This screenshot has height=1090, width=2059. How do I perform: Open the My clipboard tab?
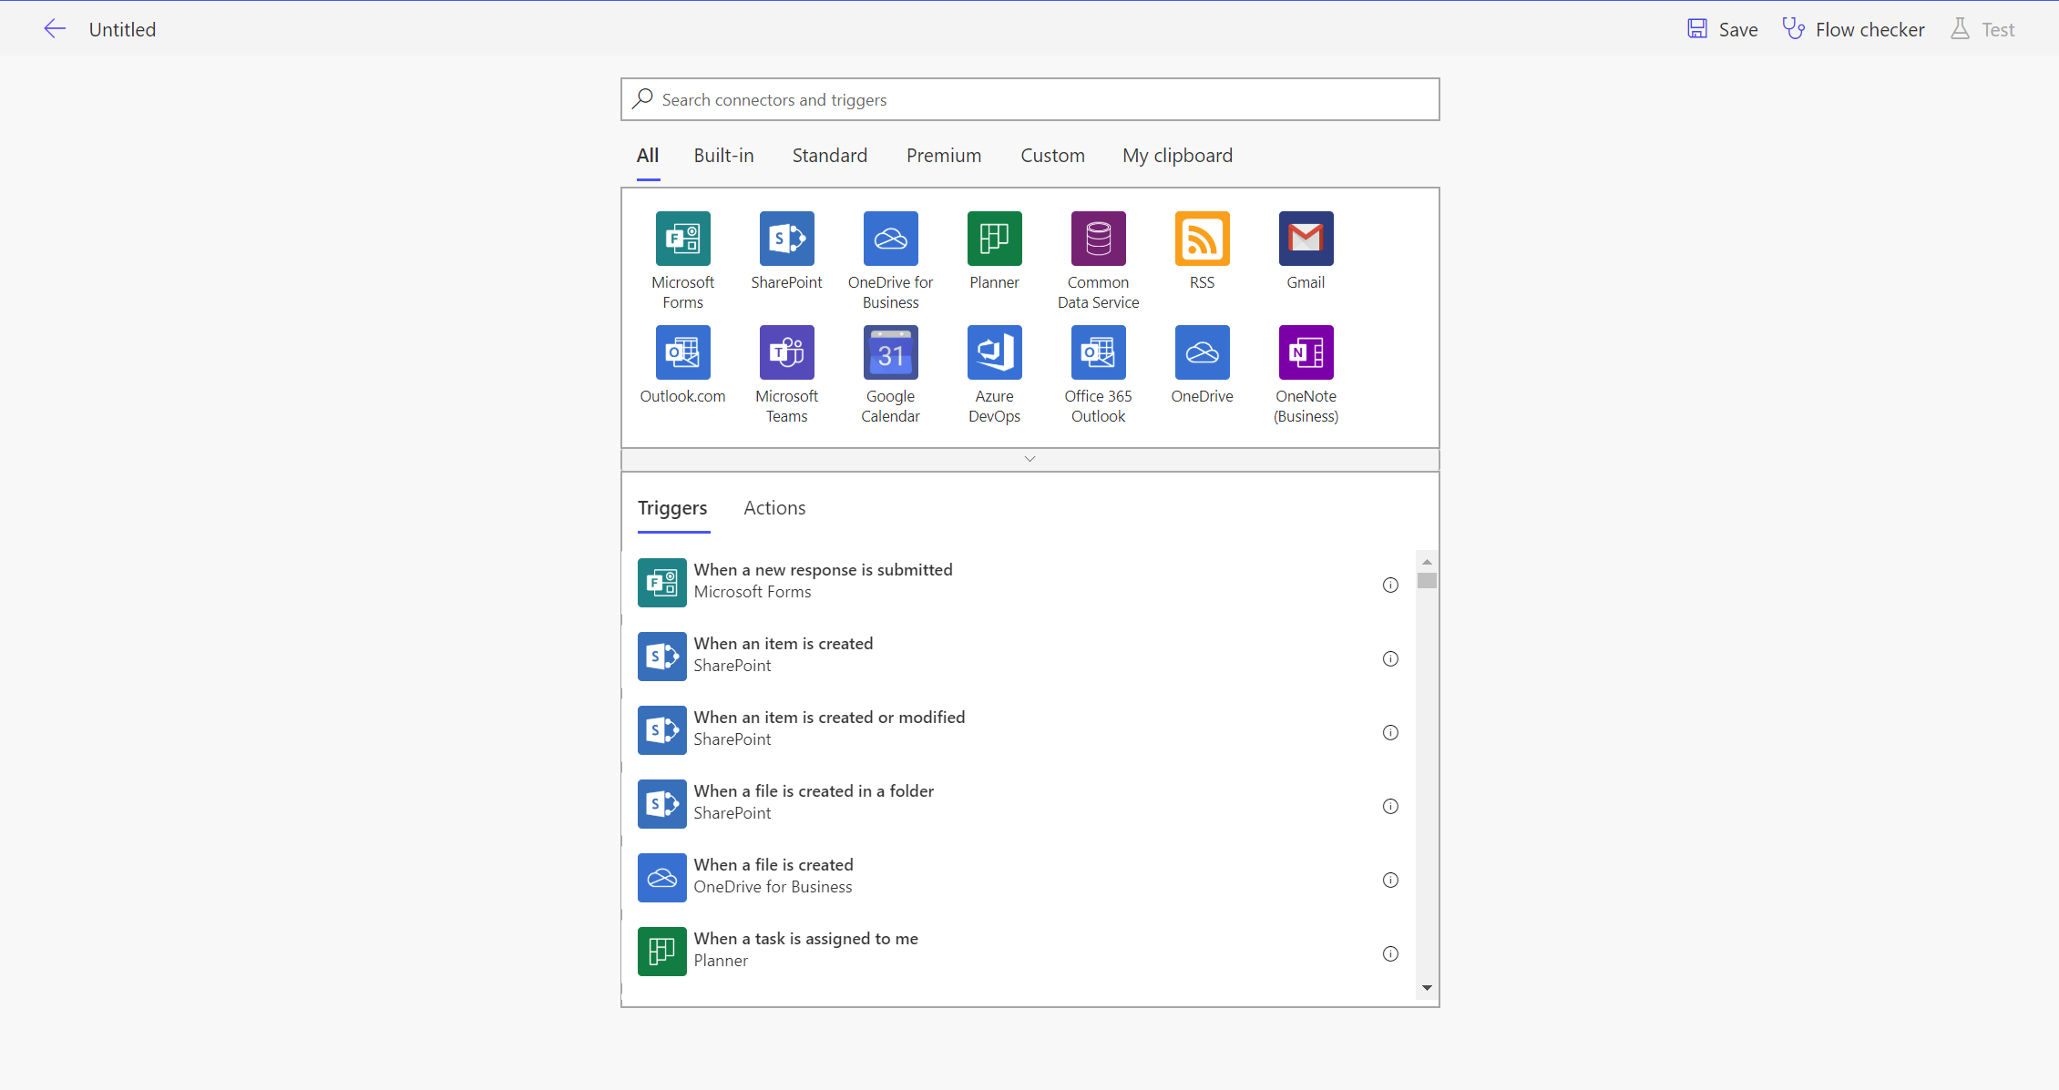click(1177, 156)
